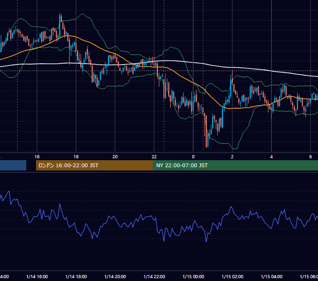The height and width of the screenshot is (281, 318).
Task: Click the 1/14 20:00 date label
Action: tap(115, 276)
